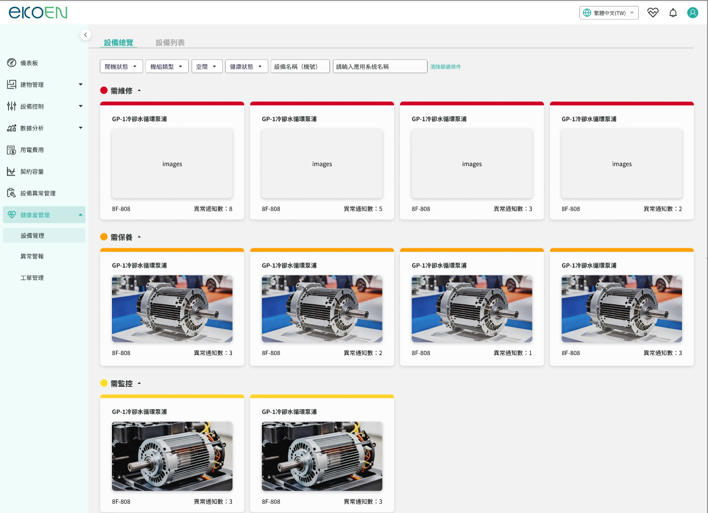Open the 開機狀態 filter dropdown
This screenshot has width=708, height=513.
[x=121, y=66]
